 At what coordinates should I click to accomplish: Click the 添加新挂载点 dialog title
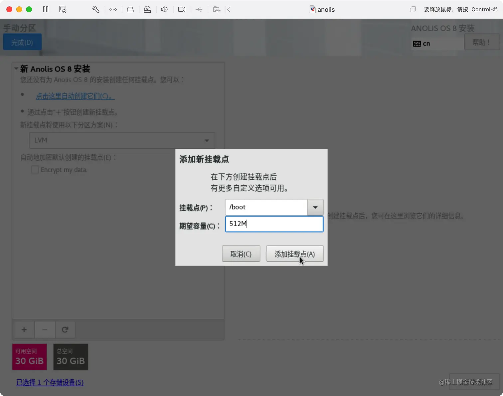tap(204, 159)
